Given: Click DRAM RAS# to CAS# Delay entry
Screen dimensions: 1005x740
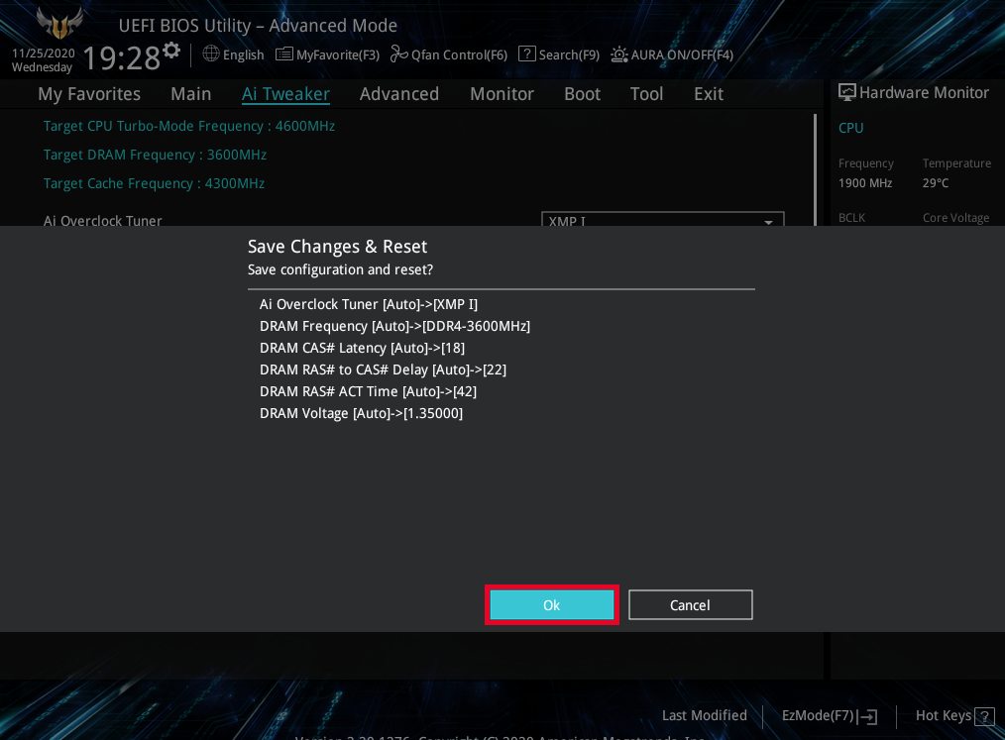Looking at the screenshot, I should tap(384, 370).
